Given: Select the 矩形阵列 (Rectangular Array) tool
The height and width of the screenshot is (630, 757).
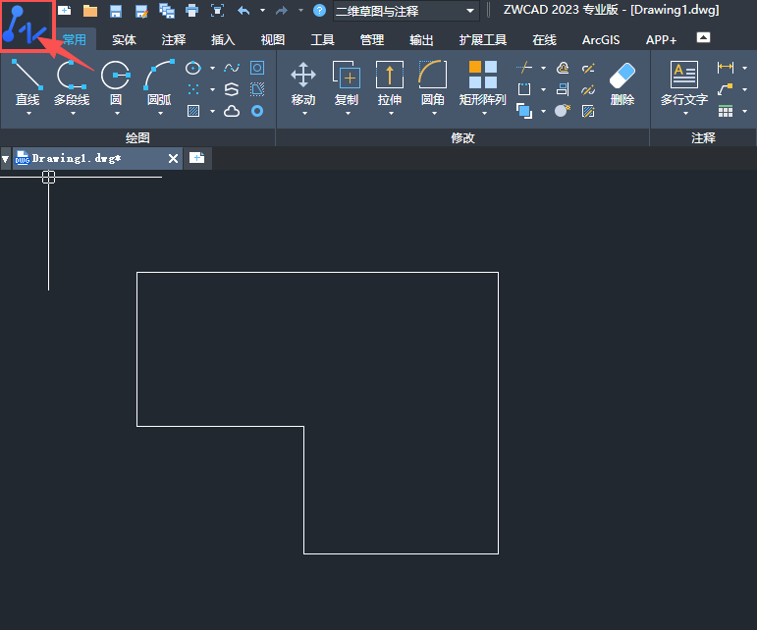Looking at the screenshot, I should [483, 83].
